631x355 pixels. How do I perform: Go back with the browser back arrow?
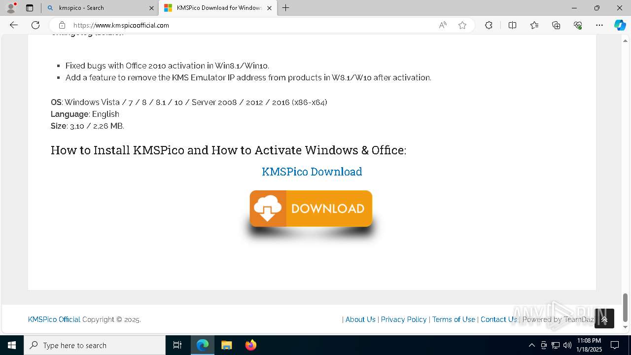pyautogui.click(x=14, y=25)
